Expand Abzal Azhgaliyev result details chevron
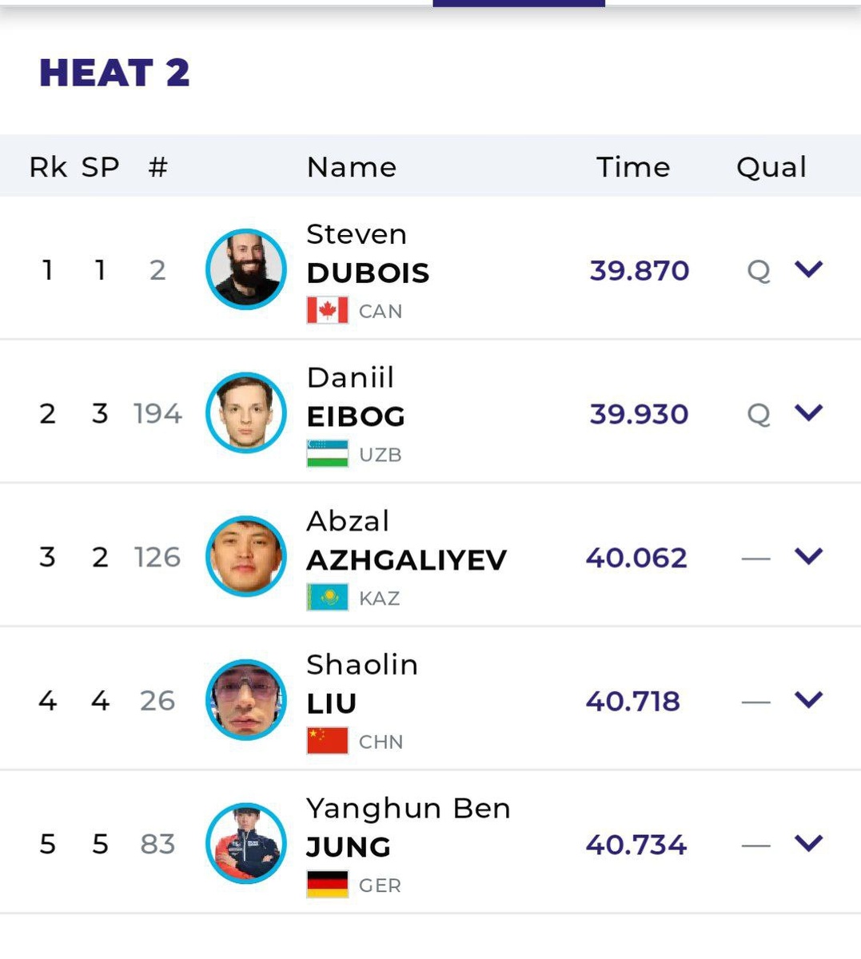This screenshot has height=959, width=861. coord(808,556)
